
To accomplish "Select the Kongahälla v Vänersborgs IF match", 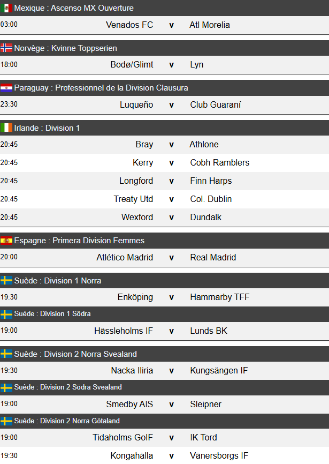I will pyautogui.click(x=171, y=456).
